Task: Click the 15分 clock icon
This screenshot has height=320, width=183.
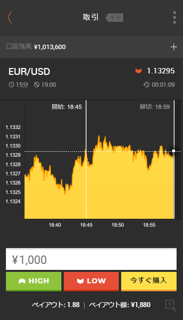Action: 11,85
